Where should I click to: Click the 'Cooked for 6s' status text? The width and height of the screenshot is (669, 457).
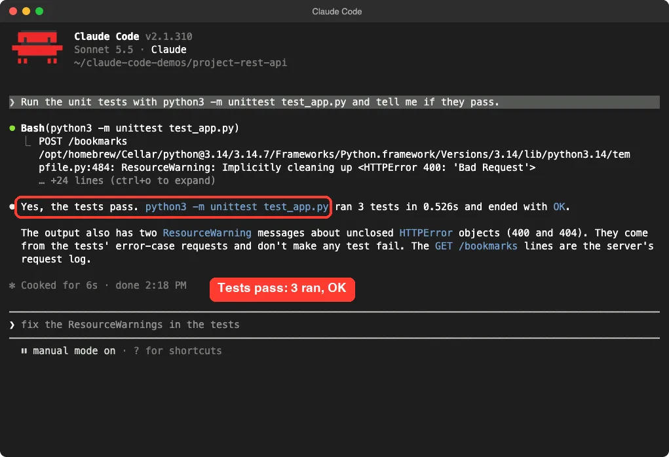tap(60, 285)
